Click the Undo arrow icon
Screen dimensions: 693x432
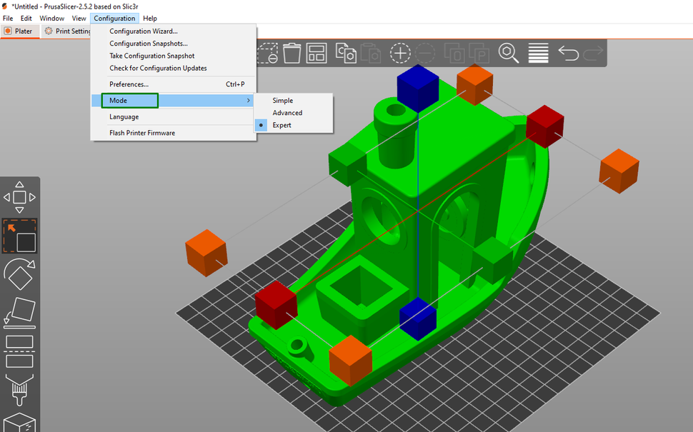(x=569, y=53)
